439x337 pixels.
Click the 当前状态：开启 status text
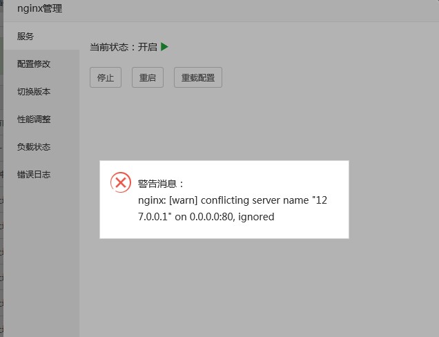point(124,47)
